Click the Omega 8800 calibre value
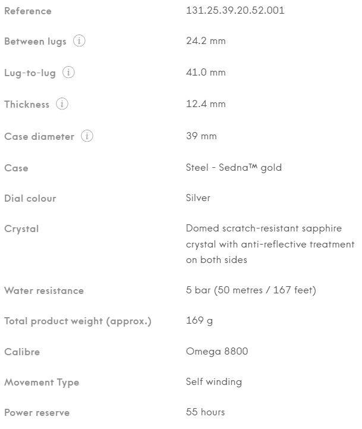 click(217, 352)
